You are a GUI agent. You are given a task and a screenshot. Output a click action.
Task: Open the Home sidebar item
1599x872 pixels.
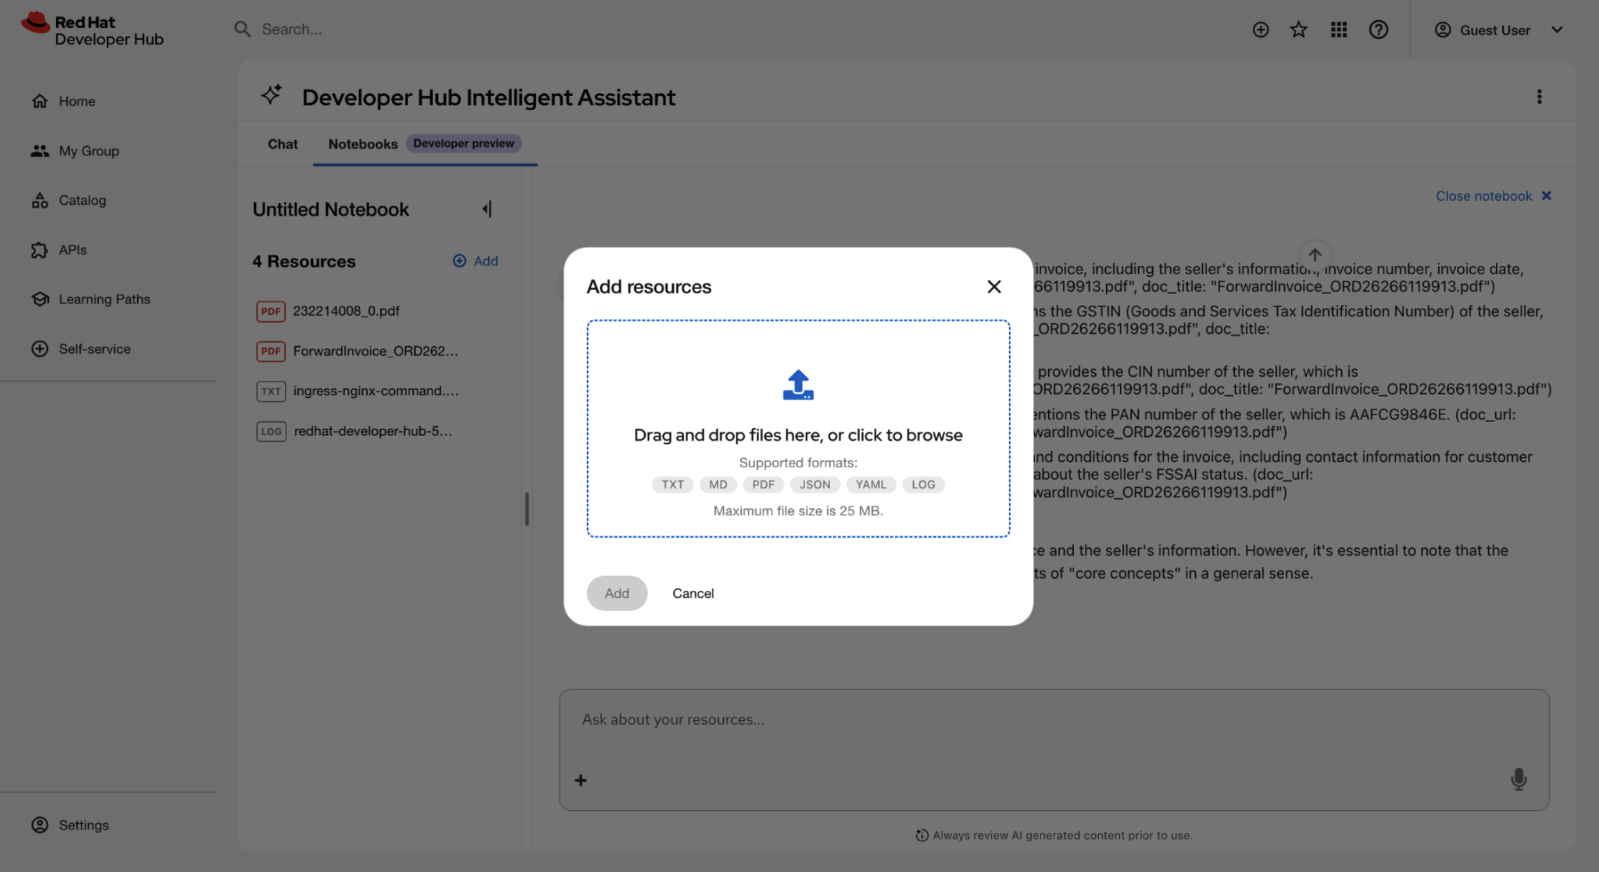(63, 101)
